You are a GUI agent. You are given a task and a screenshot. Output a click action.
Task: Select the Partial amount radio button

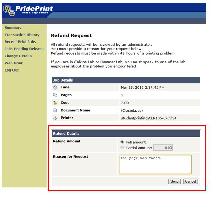(x=122, y=148)
